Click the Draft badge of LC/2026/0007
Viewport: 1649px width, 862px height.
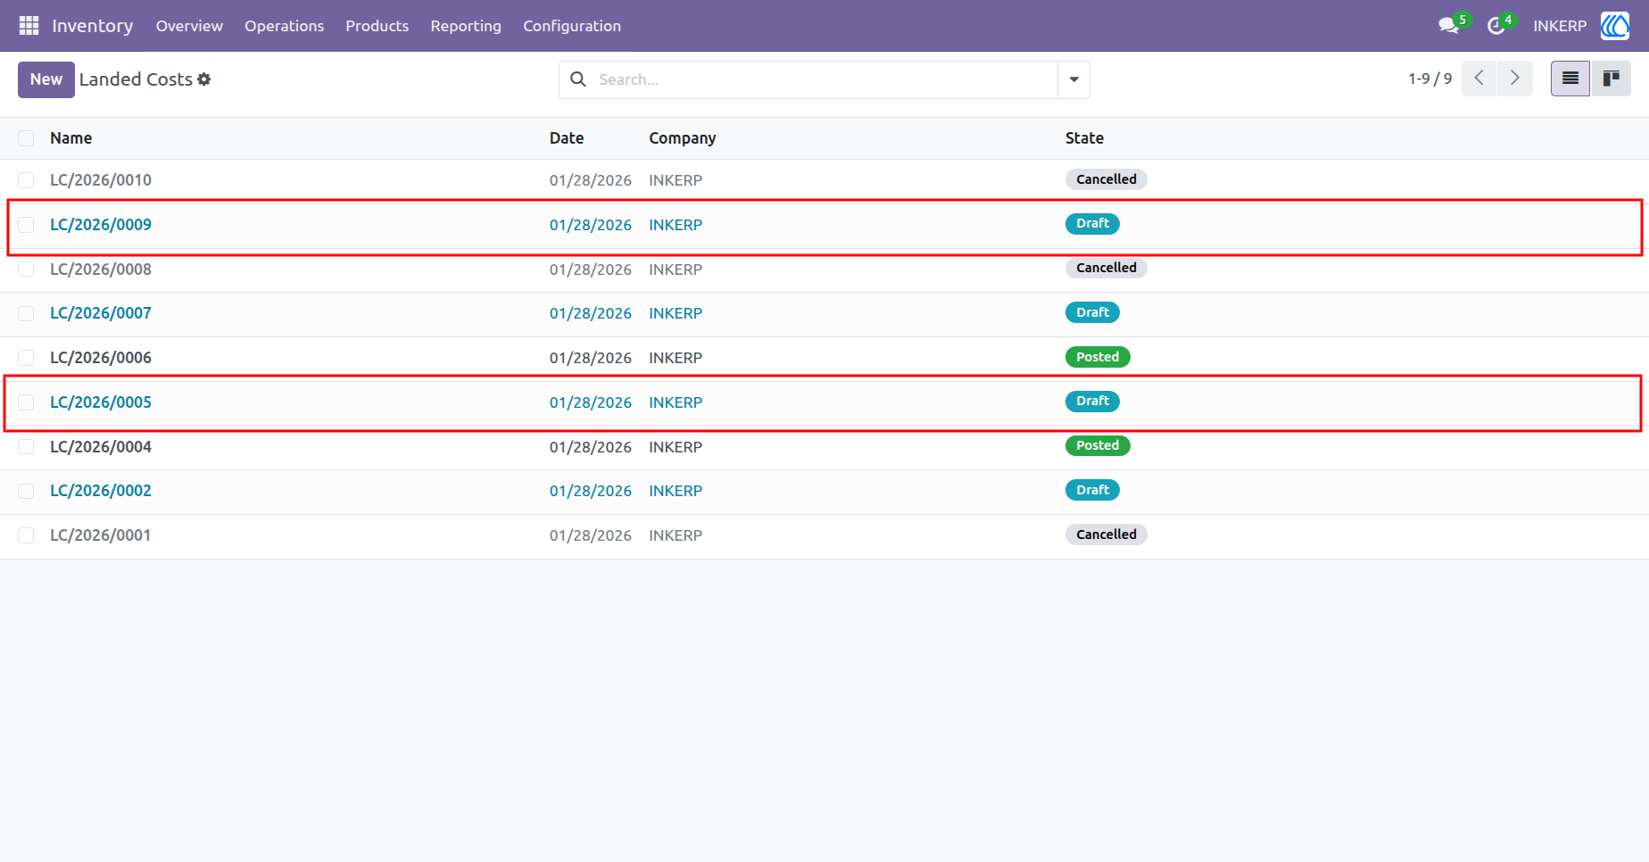(1092, 312)
